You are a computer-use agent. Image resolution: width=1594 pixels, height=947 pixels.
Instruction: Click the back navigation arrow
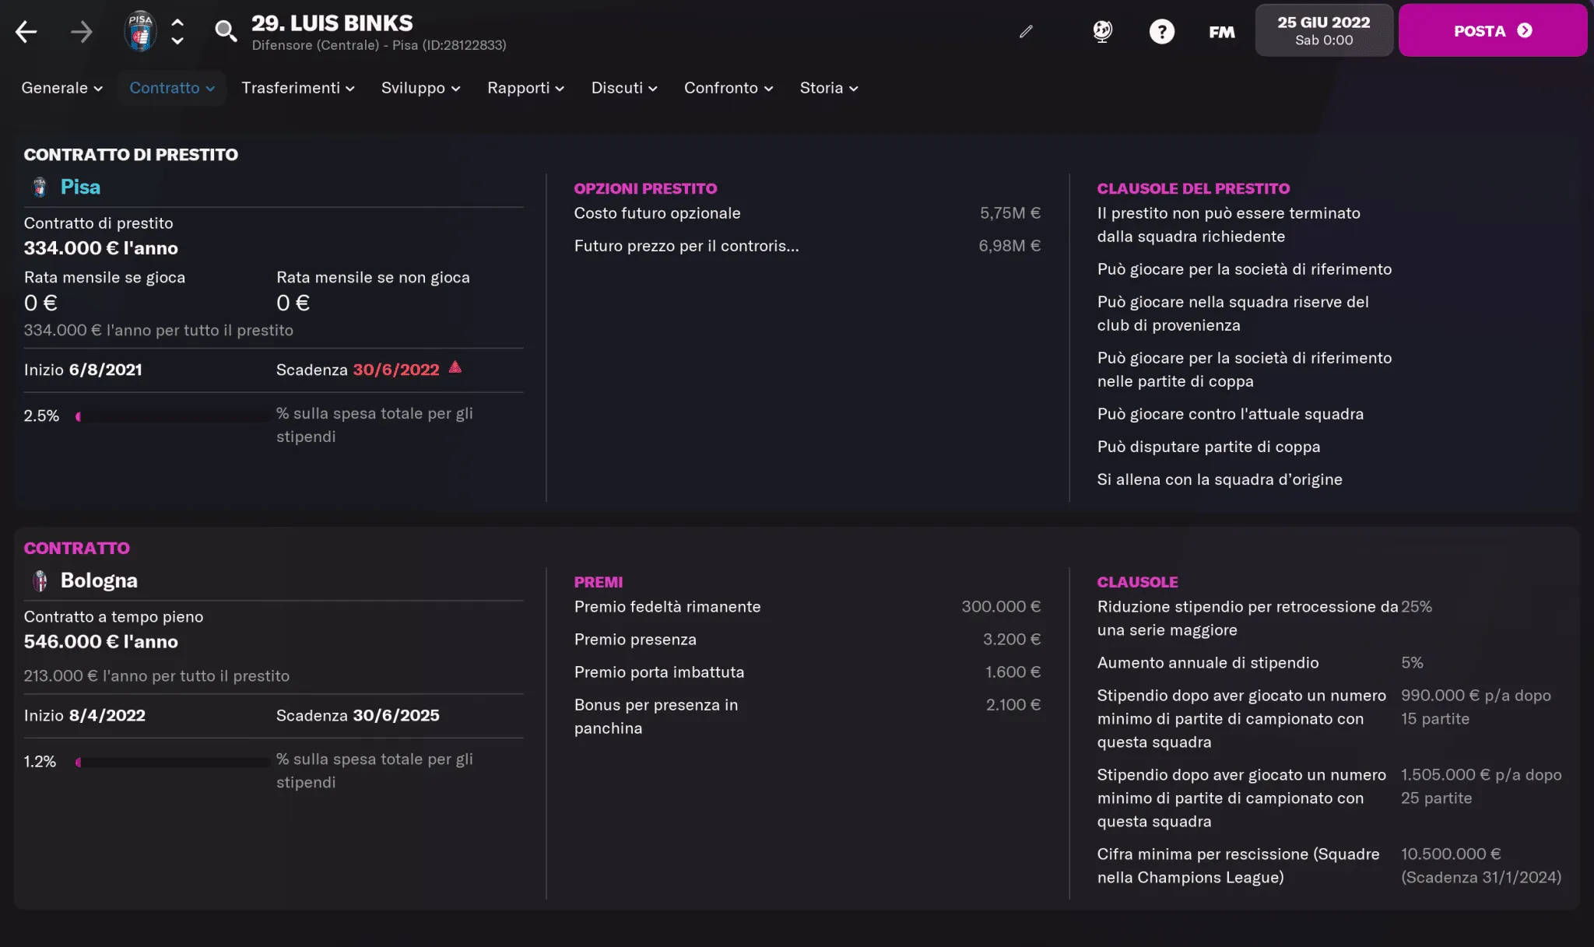pyautogui.click(x=26, y=32)
